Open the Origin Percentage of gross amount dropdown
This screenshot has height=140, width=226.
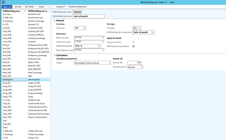pyautogui.click(x=109, y=63)
